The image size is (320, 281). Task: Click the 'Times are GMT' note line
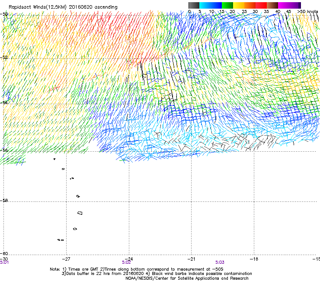137,269
